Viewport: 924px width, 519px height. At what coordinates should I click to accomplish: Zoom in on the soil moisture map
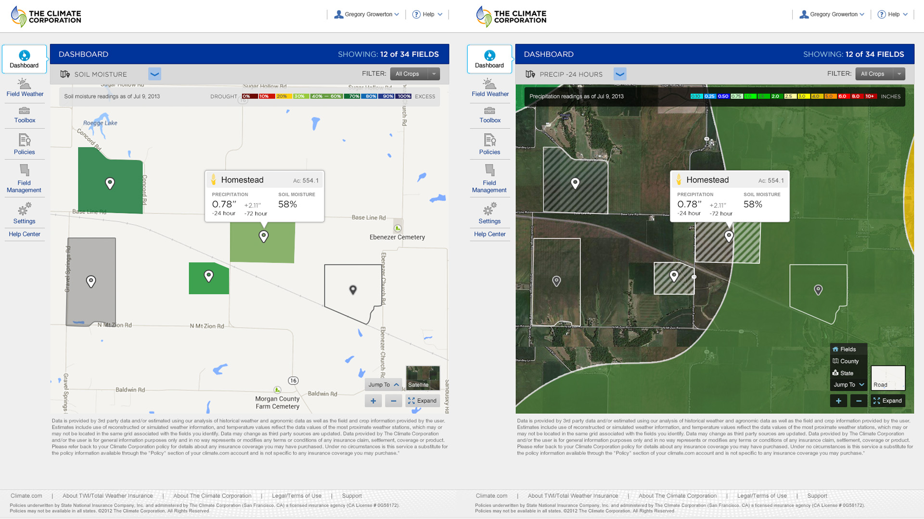tap(373, 401)
